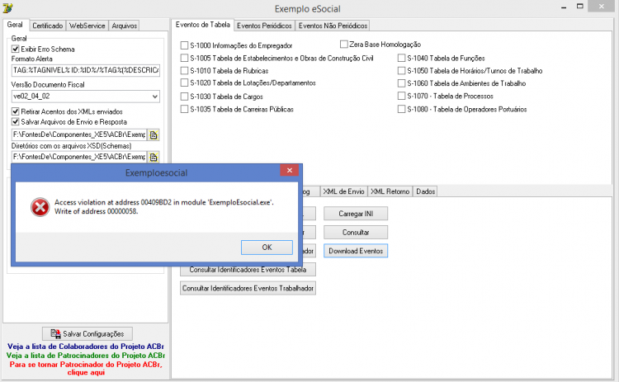Click Formato Alerta input field
The height and width of the screenshot is (382, 619).
click(x=86, y=70)
